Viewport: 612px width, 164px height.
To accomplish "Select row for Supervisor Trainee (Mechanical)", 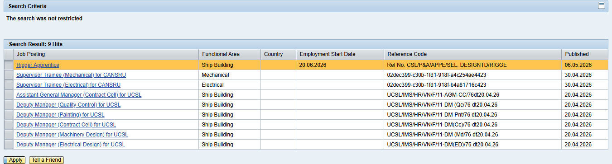I will pos(9,75).
